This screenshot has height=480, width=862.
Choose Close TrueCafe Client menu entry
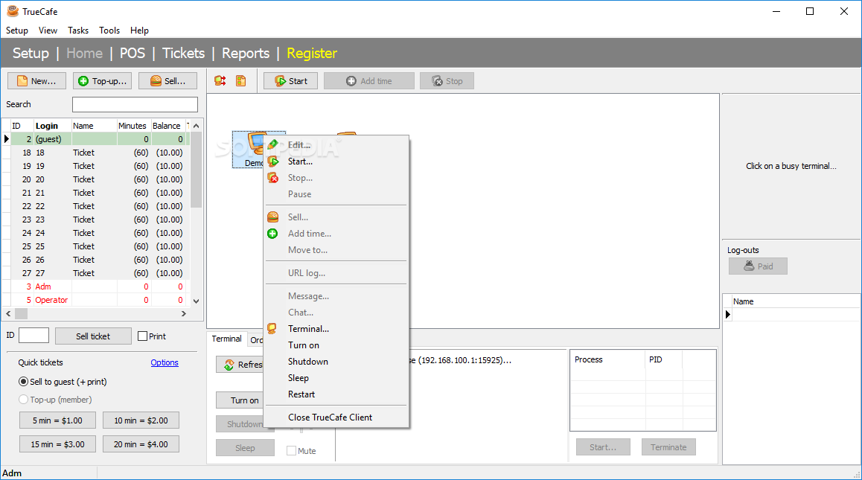[336, 417]
